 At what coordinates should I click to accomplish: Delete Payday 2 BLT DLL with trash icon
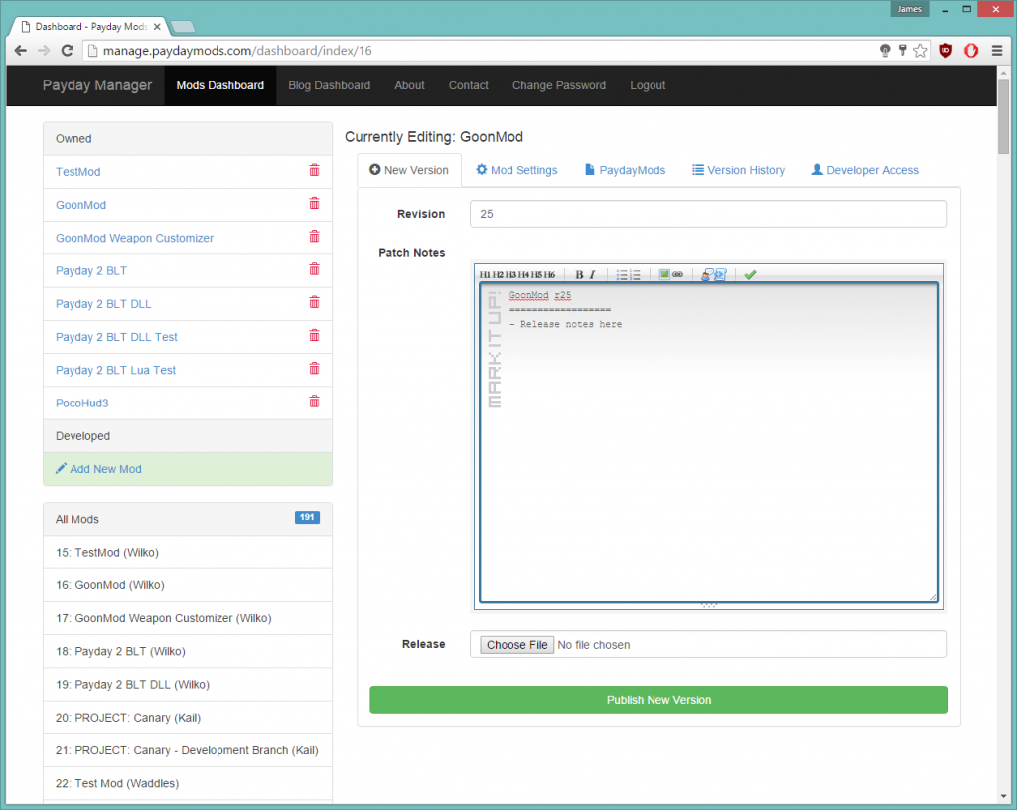314,302
